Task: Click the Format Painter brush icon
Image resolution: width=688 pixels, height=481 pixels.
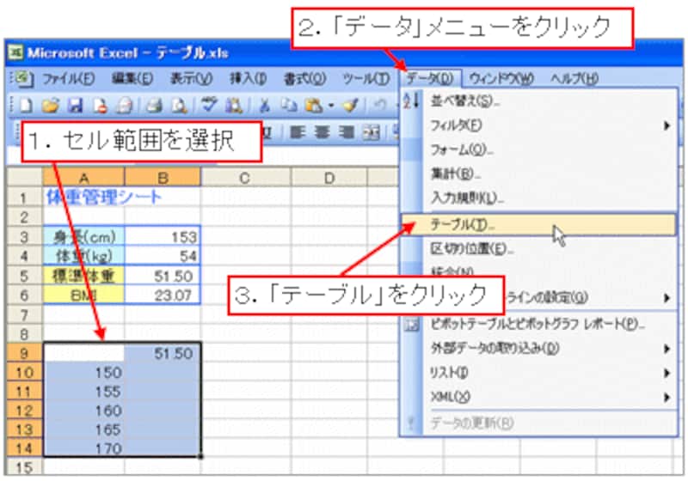Action: [351, 106]
